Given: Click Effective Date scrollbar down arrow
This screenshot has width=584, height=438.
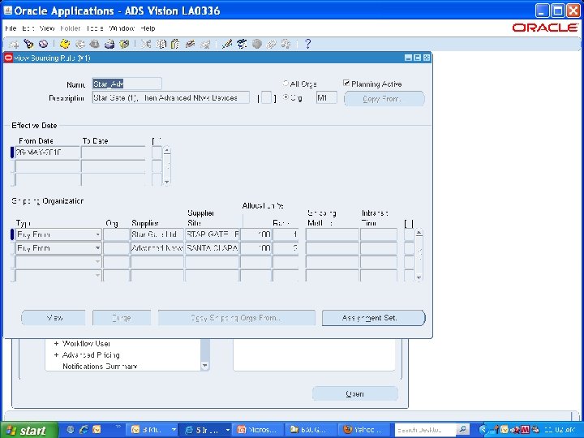Looking at the screenshot, I should (167, 182).
